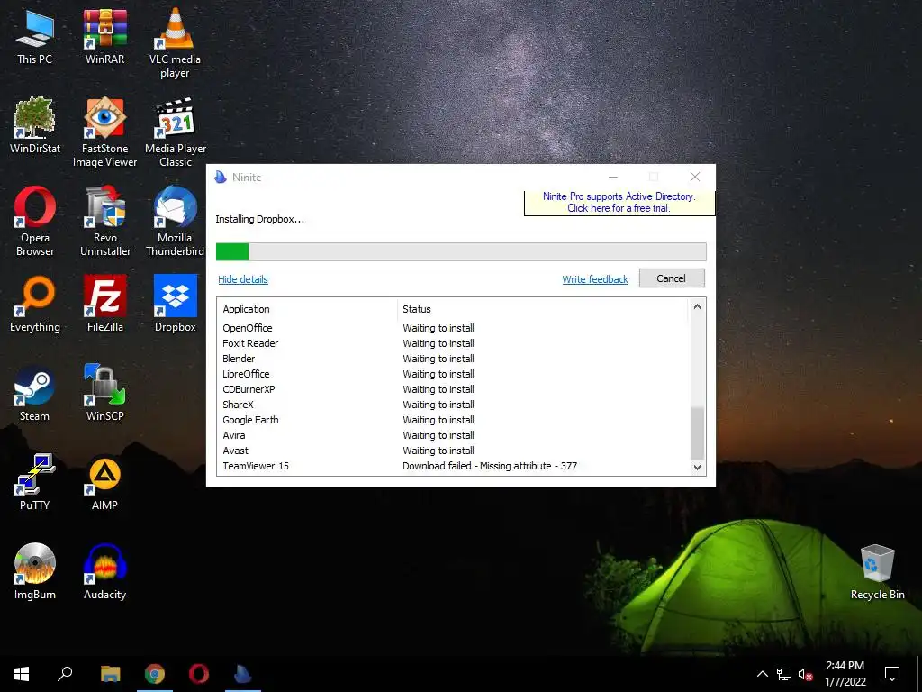Select the Foxit Reader row
922x692 pixels.
[453, 343]
